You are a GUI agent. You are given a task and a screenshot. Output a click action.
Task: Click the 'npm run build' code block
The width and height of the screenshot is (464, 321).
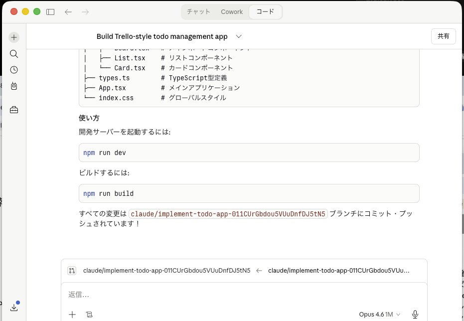pos(249,193)
